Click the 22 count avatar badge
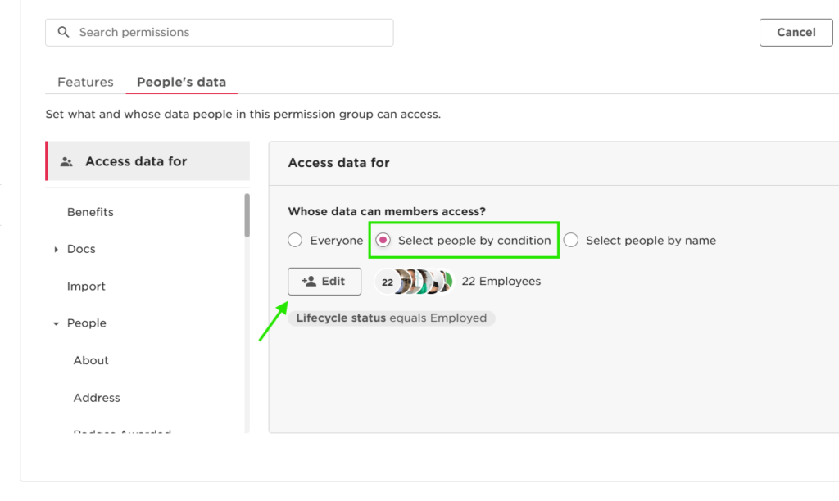This screenshot has width=839, height=501. point(388,282)
